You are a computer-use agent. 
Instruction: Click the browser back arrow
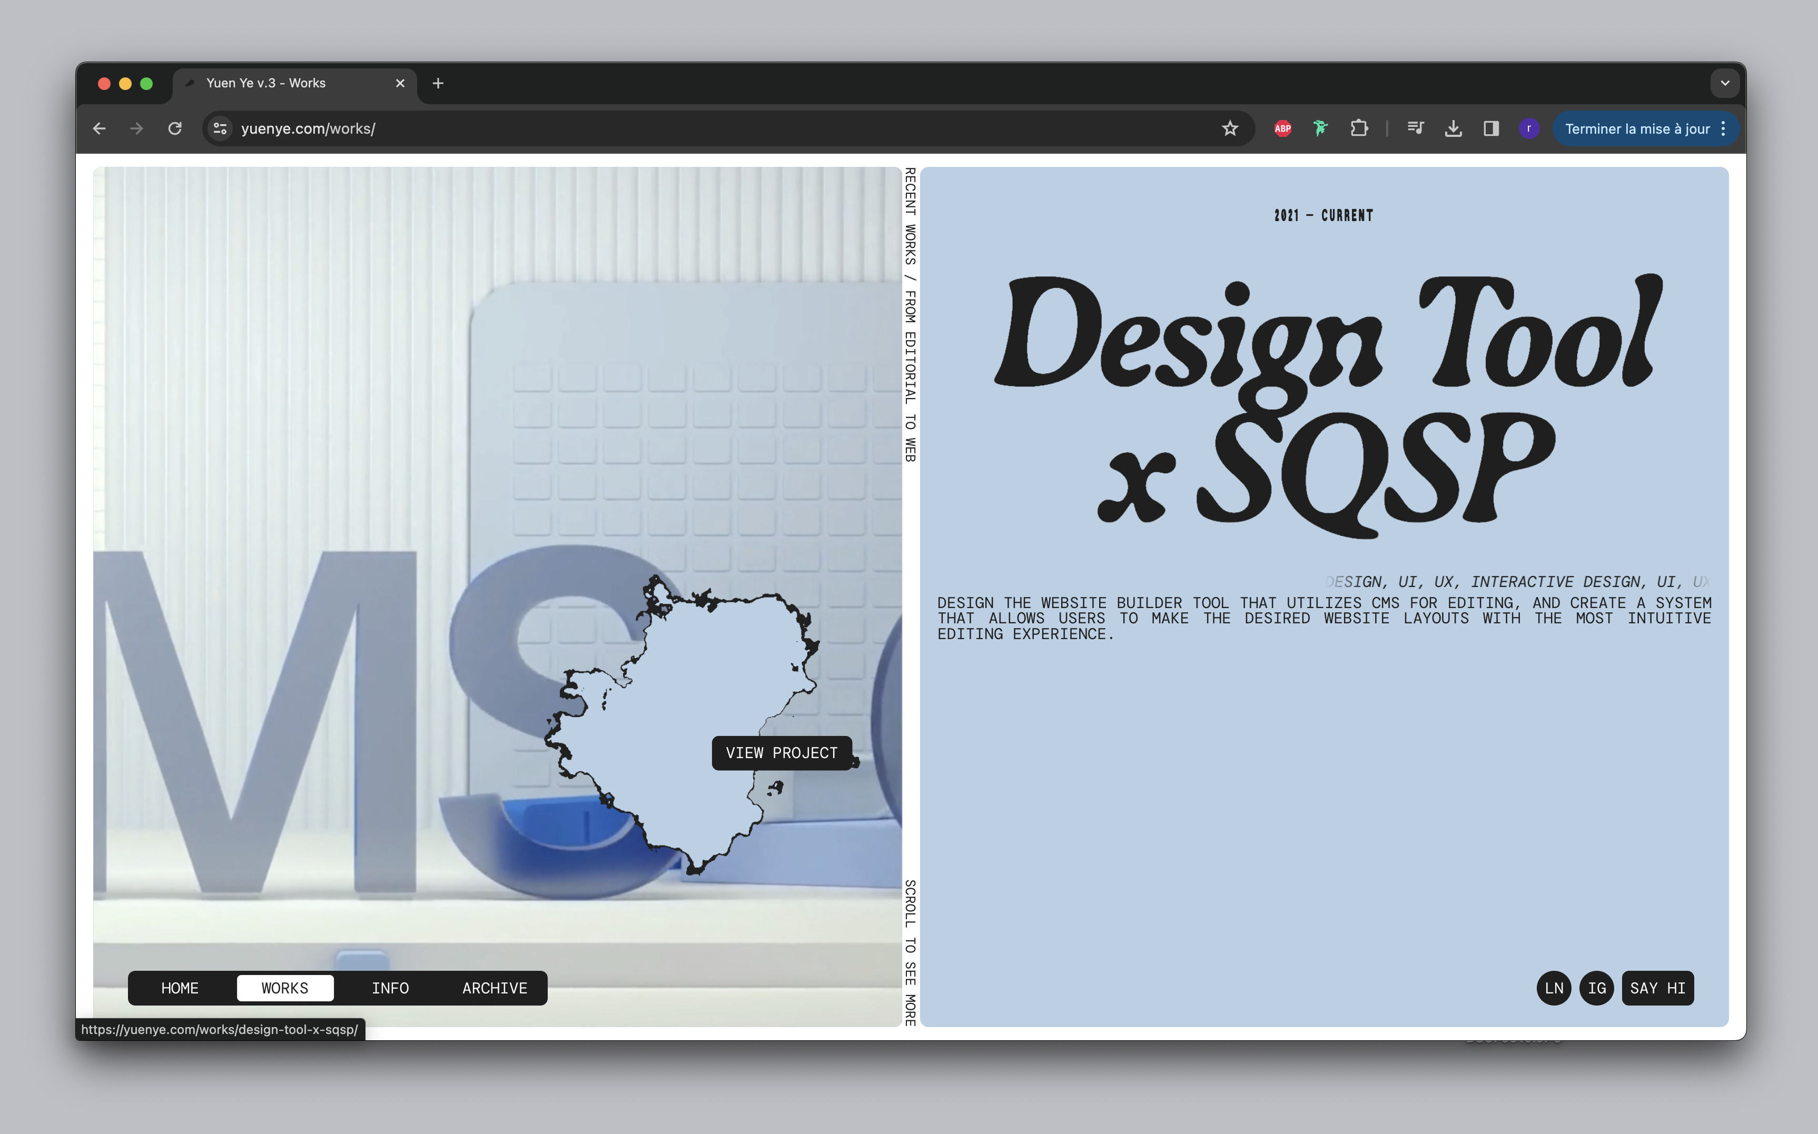coord(99,128)
